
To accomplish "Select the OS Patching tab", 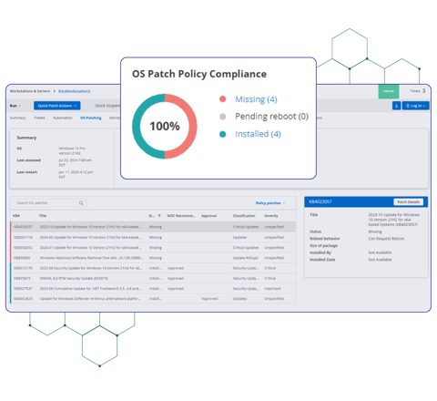I will [91, 118].
